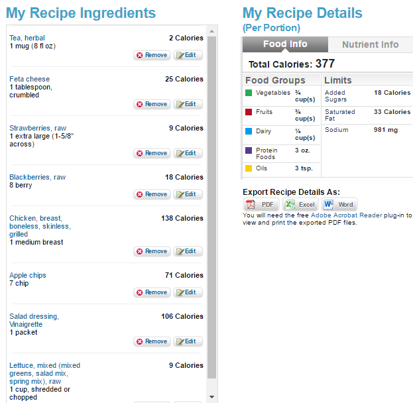This screenshot has height=403, width=413.
Task: Remove the raw strawberries ingredient
Action: click(152, 153)
